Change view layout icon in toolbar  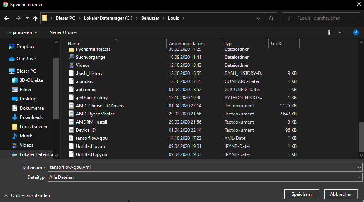pos(331,32)
